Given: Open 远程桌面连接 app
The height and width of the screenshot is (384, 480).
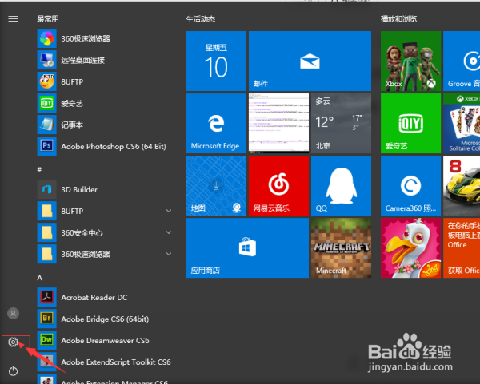Looking at the screenshot, I should click(104, 60).
